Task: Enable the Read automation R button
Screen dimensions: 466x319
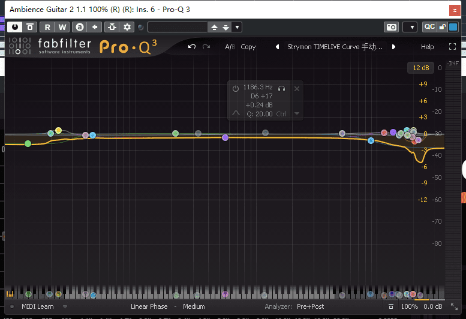Action: click(47, 27)
